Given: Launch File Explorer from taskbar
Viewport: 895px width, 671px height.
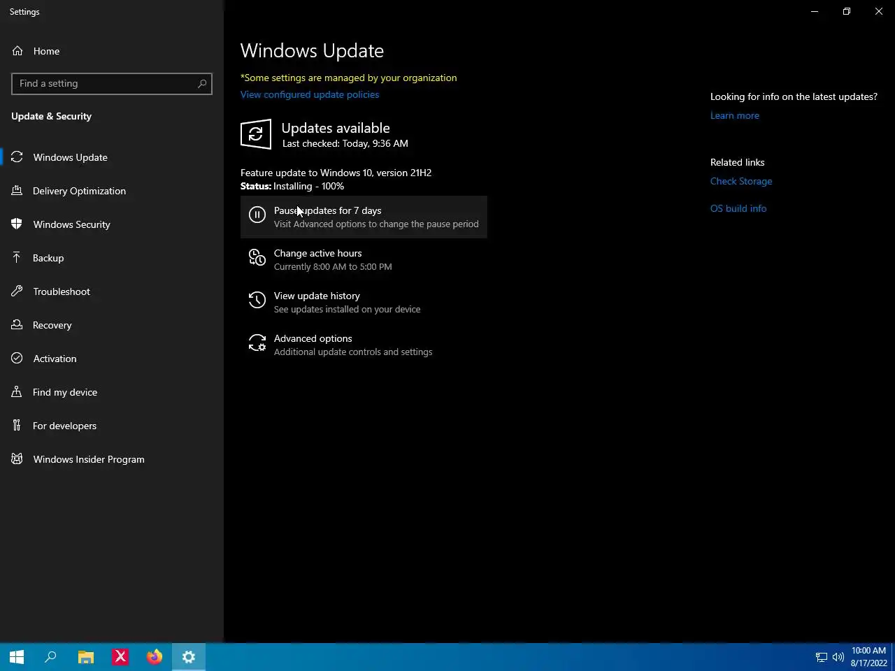Looking at the screenshot, I should point(86,657).
